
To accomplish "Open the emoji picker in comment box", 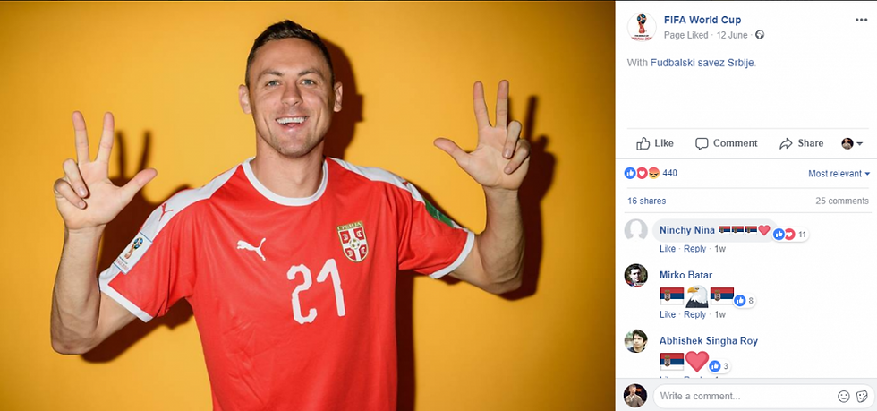I will pyautogui.click(x=843, y=397).
